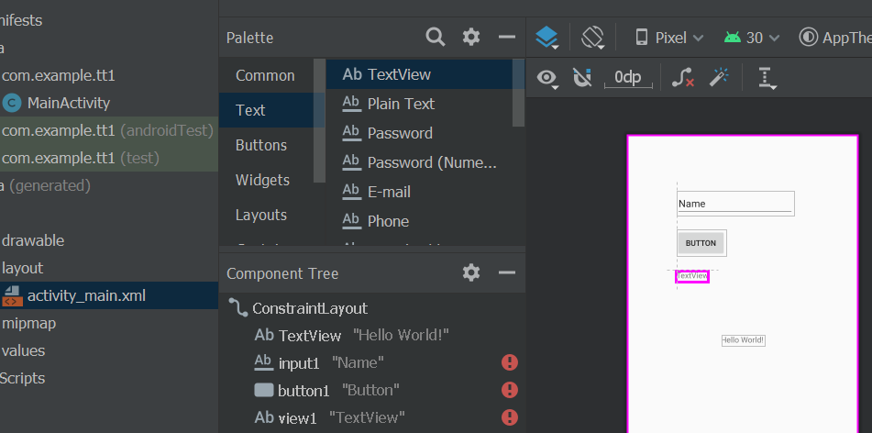Click Infer Constraints magic wand
Viewport: 872px width, 433px height.
coord(719,77)
